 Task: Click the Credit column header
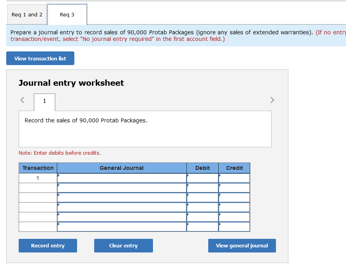tap(234, 168)
